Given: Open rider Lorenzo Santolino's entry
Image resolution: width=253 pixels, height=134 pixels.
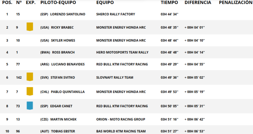Looking at the screenshot, I should point(68,14).
